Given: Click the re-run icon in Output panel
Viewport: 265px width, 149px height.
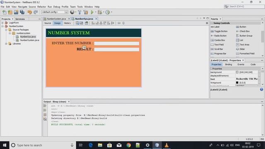Looking at the screenshot, I should point(45,106).
